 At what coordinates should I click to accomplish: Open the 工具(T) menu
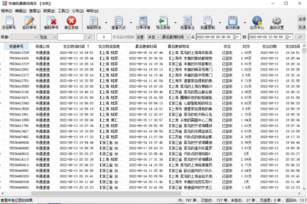click(63, 11)
